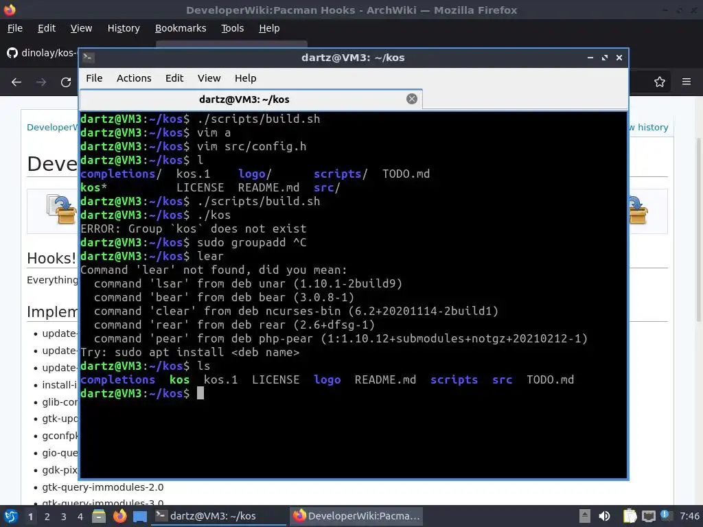
Task: Open the terminal Edit menu
Action: [x=174, y=78]
